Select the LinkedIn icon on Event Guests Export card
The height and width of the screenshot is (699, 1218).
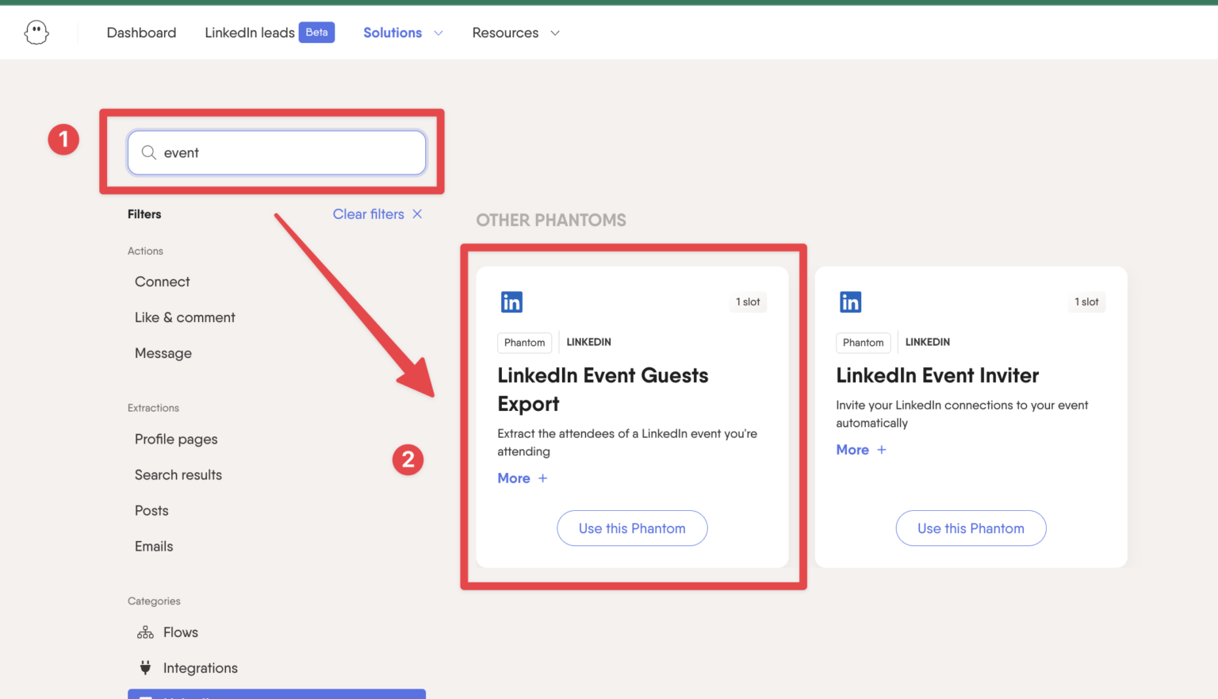point(511,301)
